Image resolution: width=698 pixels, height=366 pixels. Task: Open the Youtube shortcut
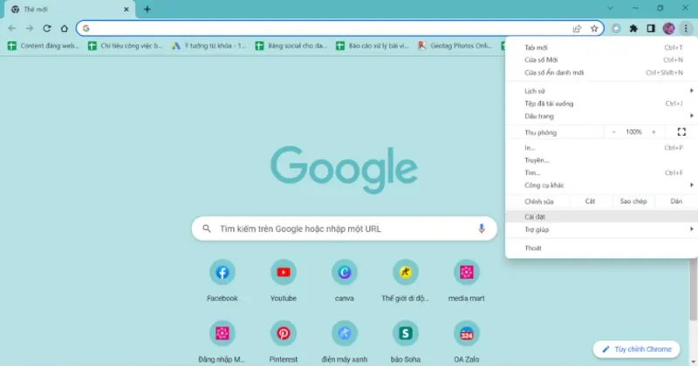tap(283, 281)
